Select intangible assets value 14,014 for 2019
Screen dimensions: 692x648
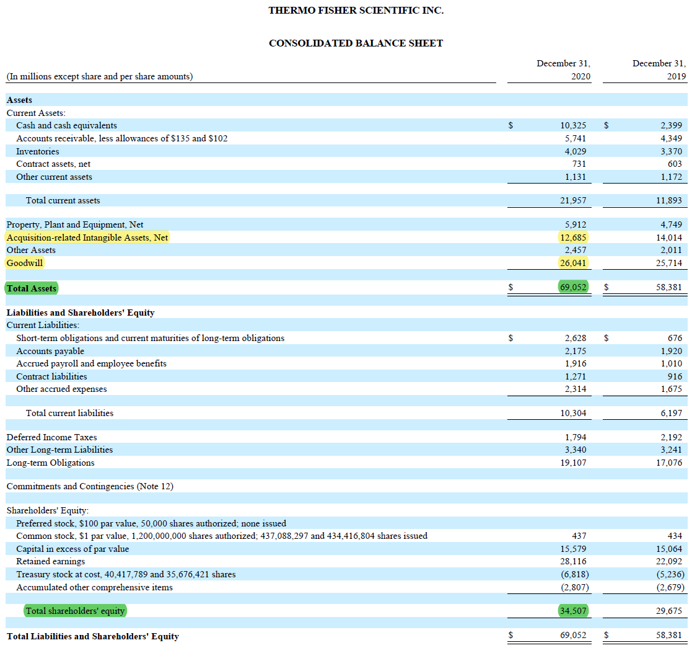pyautogui.click(x=668, y=237)
